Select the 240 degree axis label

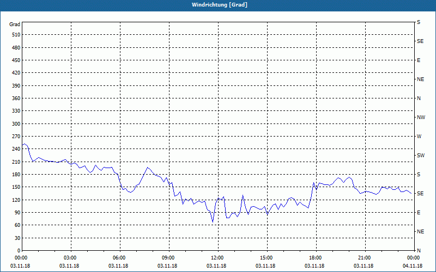coord(16,149)
